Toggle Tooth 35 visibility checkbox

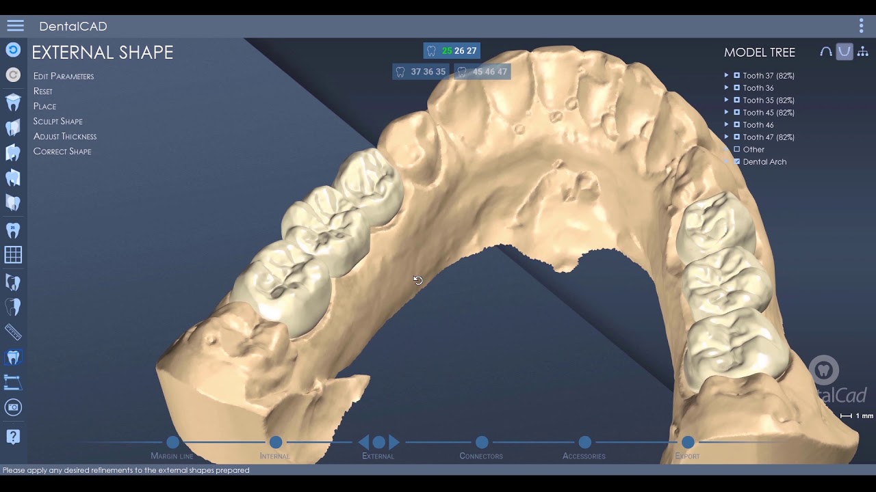coord(737,100)
